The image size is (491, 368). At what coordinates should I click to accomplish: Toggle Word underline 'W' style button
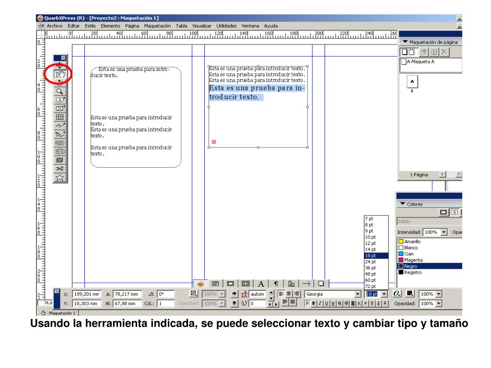coord(333,303)
